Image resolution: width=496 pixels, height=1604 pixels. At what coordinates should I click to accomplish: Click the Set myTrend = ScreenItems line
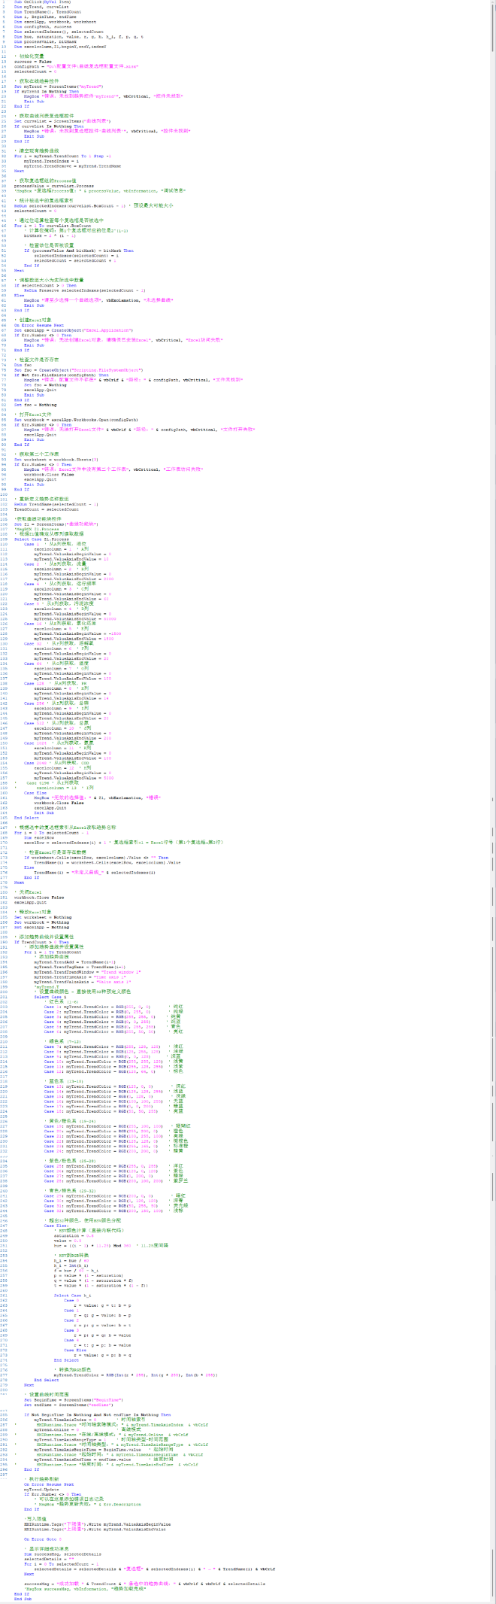(x=59, y=87)
